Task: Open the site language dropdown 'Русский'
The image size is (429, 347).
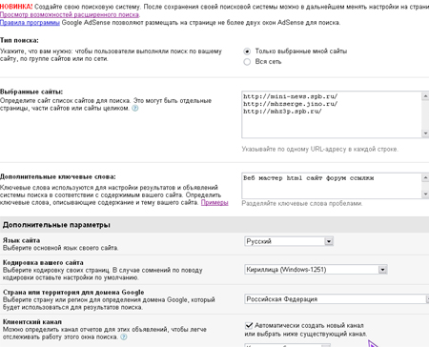Action: pos(289,241)
